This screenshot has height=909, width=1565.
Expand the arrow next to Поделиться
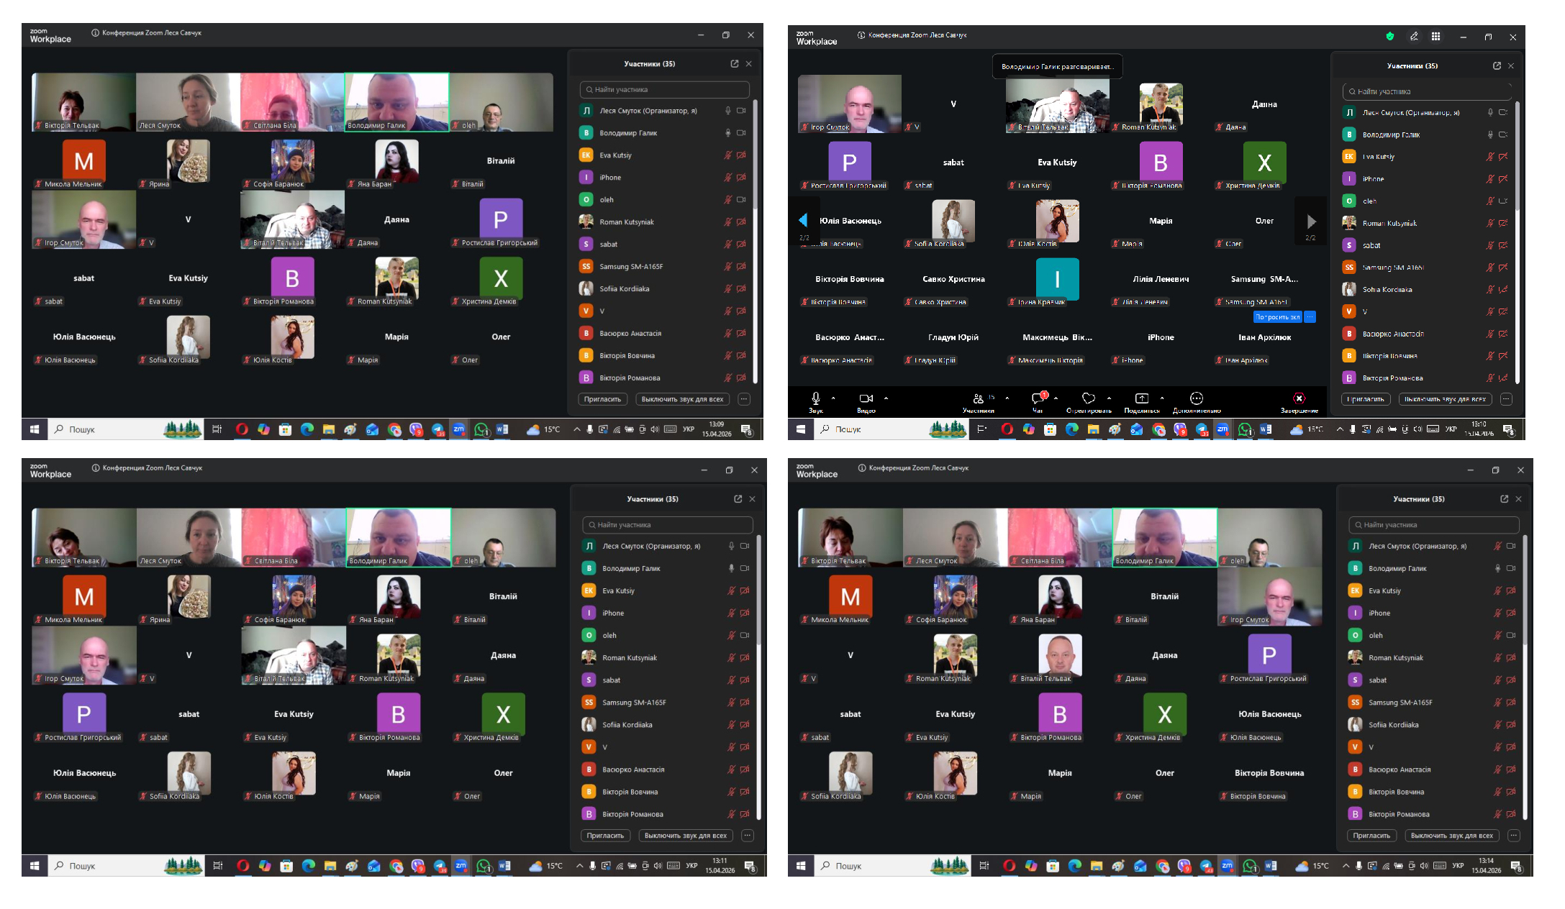pyautogui.click(x=1162, y=398)
